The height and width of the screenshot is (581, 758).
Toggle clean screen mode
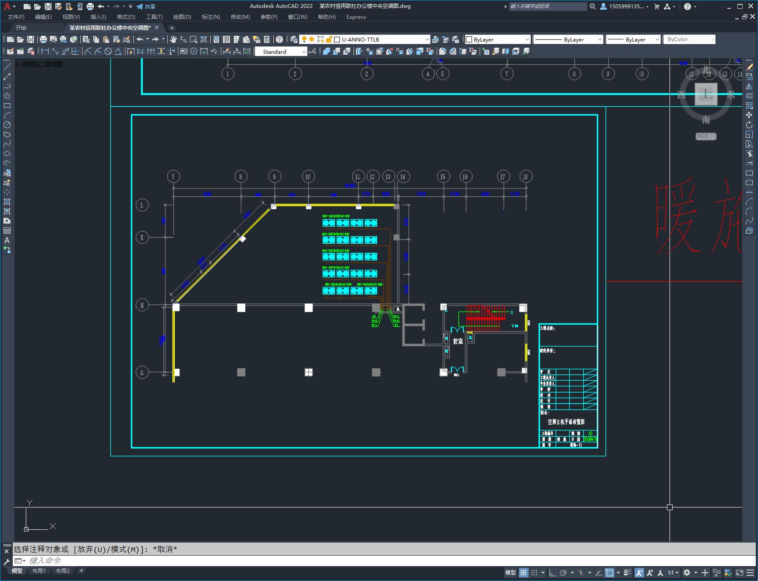[739, 572]
